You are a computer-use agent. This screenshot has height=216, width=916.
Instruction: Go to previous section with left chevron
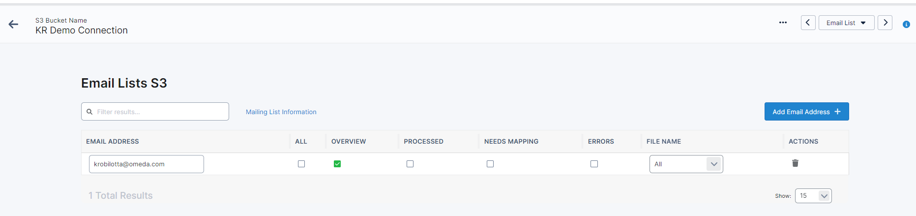tap(808, 23)
